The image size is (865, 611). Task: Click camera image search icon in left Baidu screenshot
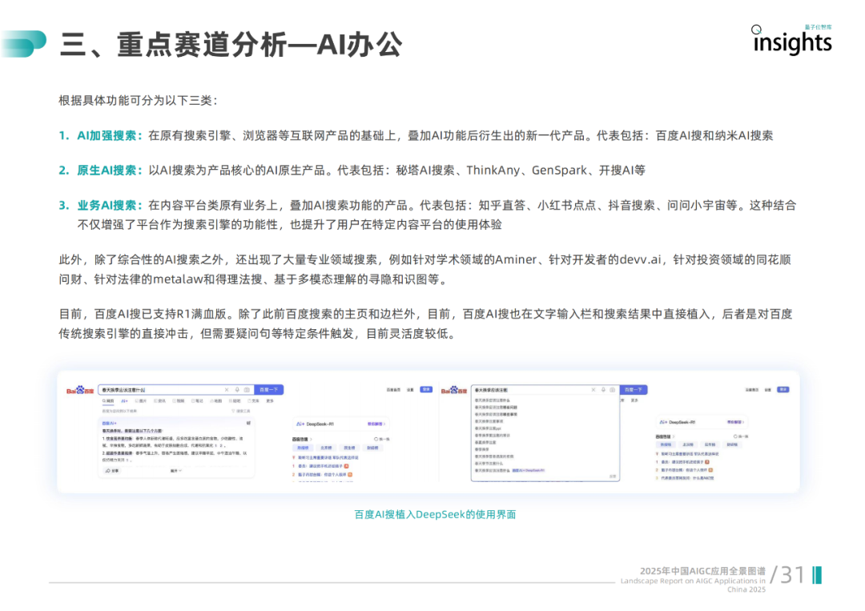pos(247,390)
